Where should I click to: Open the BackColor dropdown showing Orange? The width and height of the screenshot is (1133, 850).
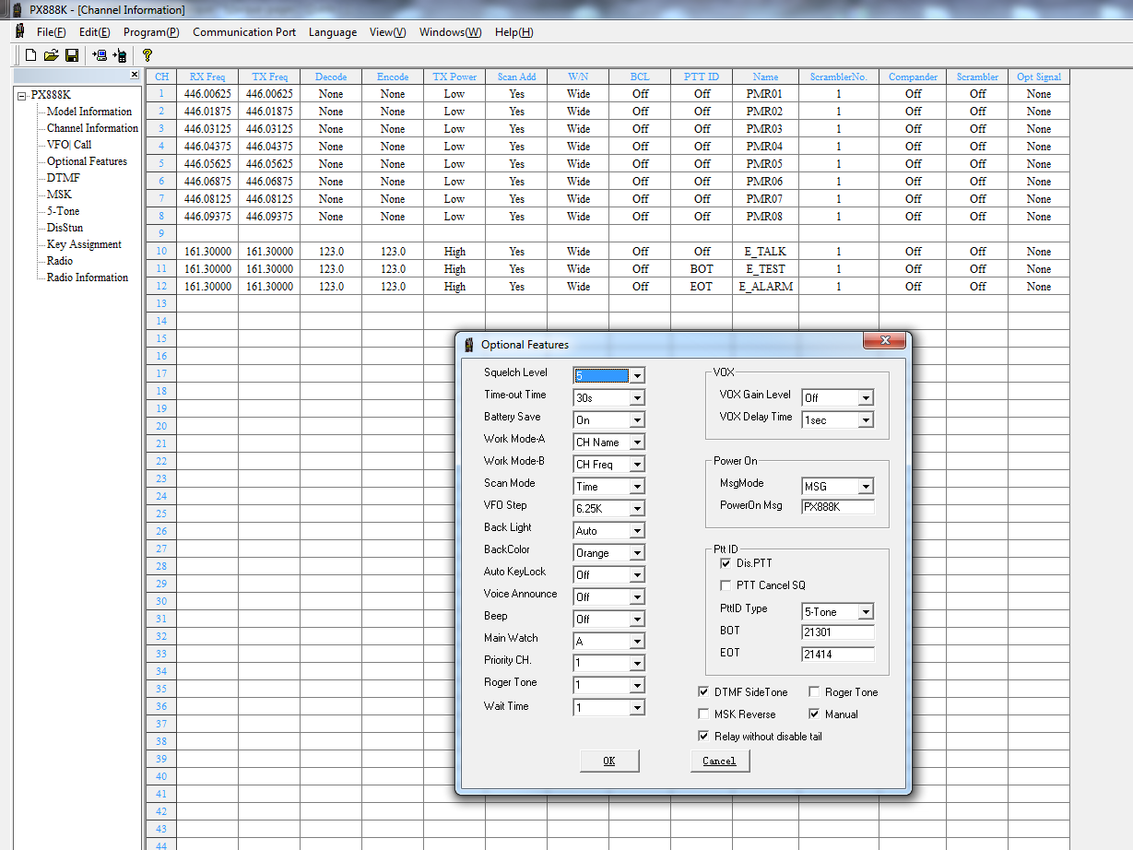coord(636,553)
